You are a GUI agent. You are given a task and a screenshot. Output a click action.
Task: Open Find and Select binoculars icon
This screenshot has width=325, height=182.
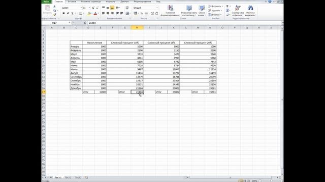coord(250,11)
